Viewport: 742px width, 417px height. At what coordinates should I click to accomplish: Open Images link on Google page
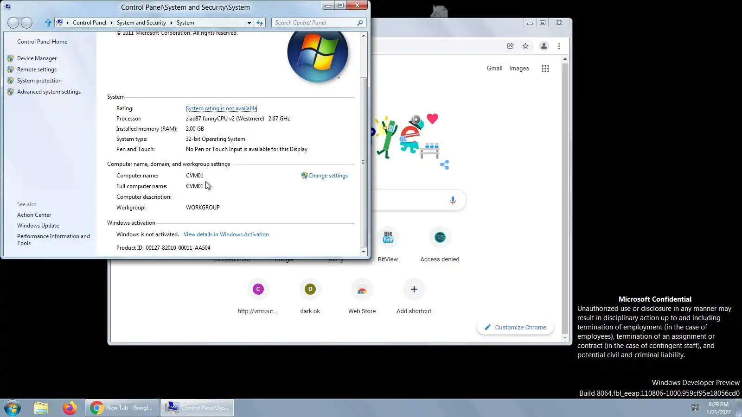point(519,68)
